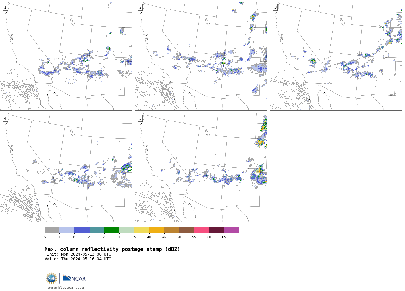
Task: Click the panel number 3 label
Action: coord(275,7)
